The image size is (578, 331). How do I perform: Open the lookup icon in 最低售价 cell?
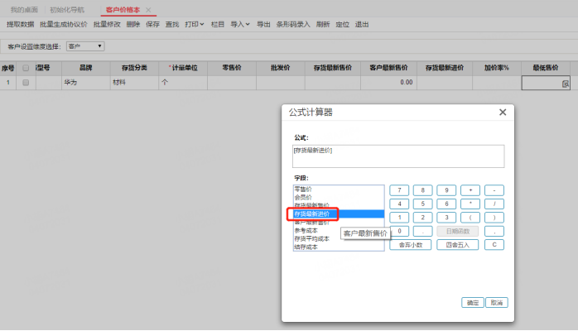(x=565, y=84)
